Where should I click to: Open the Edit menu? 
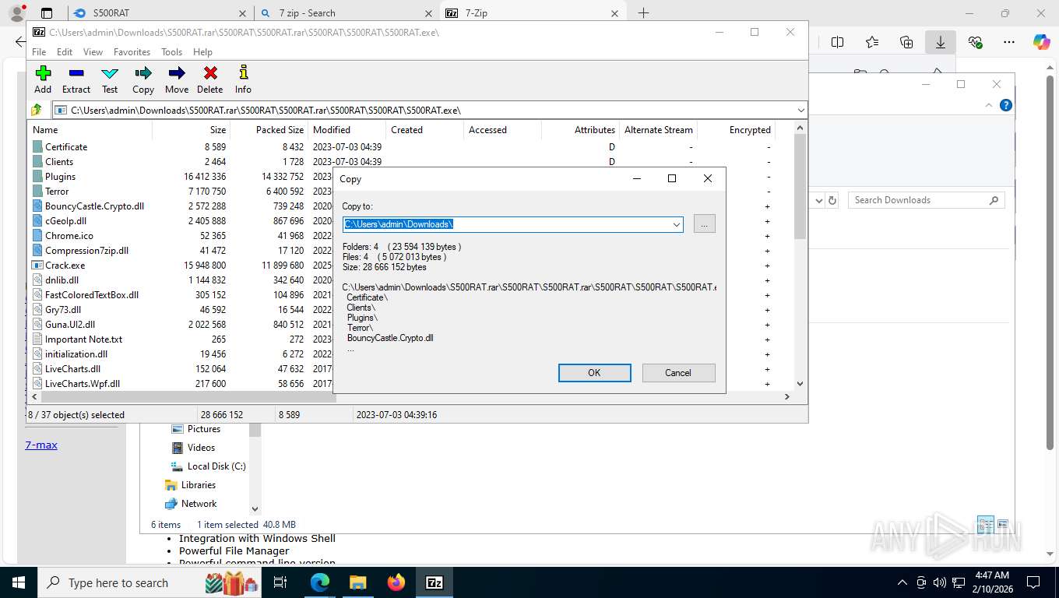coord(65,51)
